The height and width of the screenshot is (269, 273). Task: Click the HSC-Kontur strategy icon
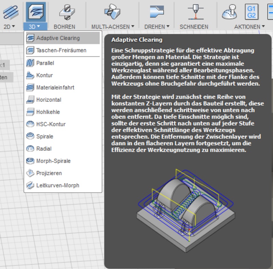[x=30, y=124]
